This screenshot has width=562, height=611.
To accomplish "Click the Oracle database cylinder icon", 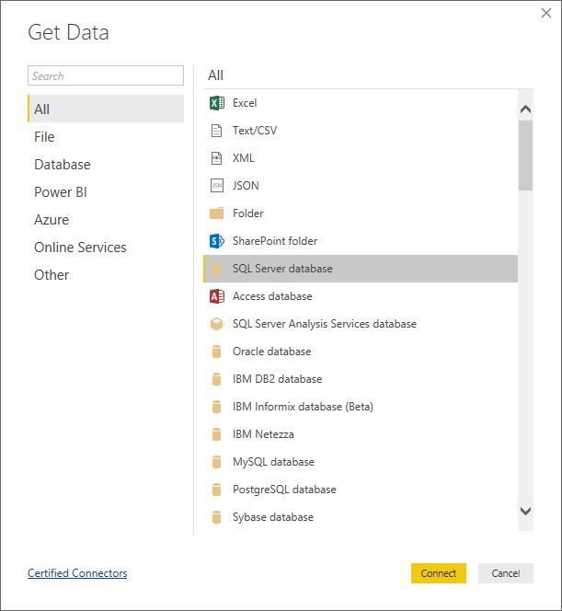I will tap(217, 352).
